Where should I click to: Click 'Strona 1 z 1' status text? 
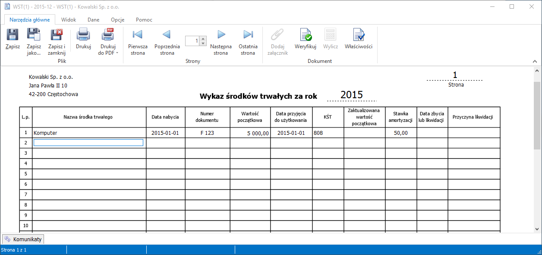(14, 250)
